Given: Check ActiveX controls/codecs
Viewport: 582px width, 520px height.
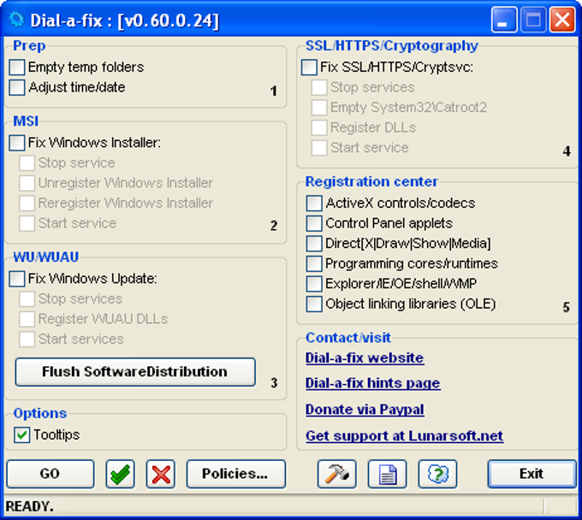Looking at the screenshot, I should (314, 204).
